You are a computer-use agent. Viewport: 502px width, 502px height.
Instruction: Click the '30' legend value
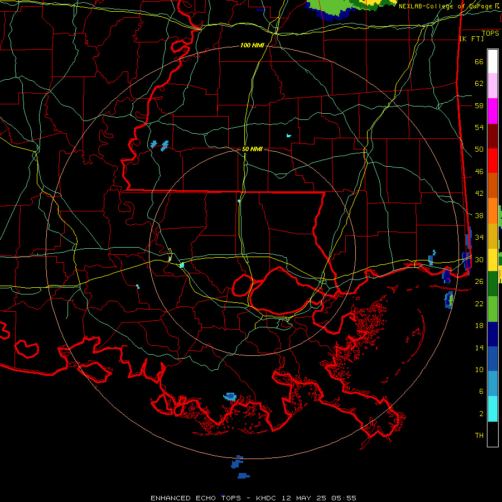(x=479, y=259)
